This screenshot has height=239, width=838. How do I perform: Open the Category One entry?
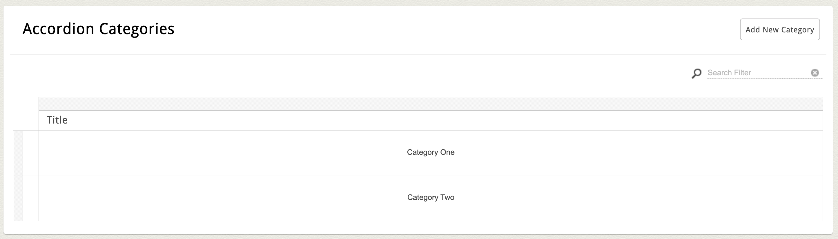click(430, 152)
